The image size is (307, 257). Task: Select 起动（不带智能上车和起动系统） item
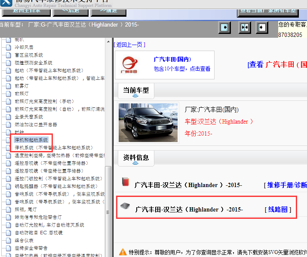pyautogui.click(x=49, y=70)
